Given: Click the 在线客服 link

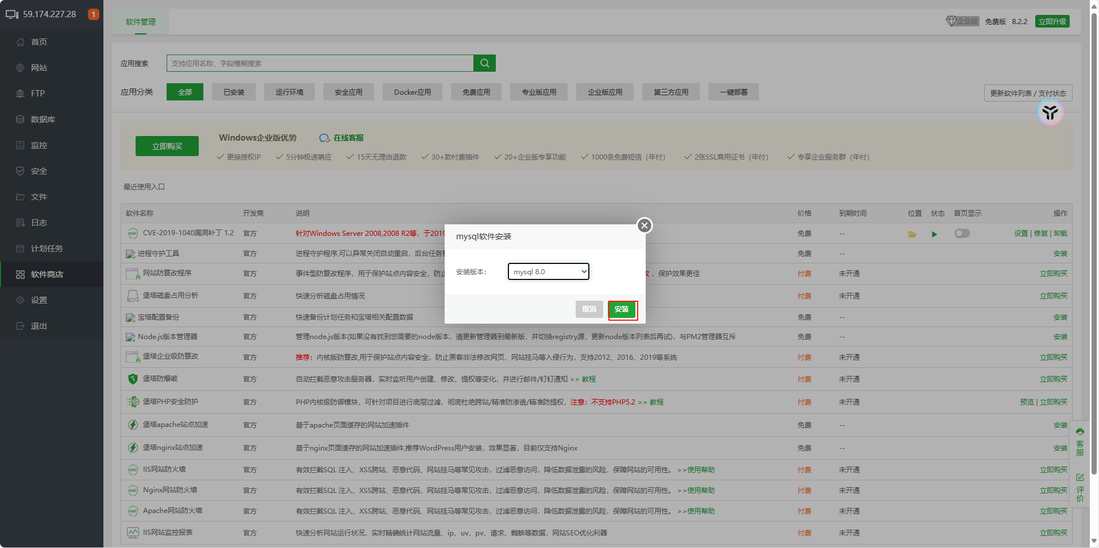Looking at the screenshot, I should 342,138.
